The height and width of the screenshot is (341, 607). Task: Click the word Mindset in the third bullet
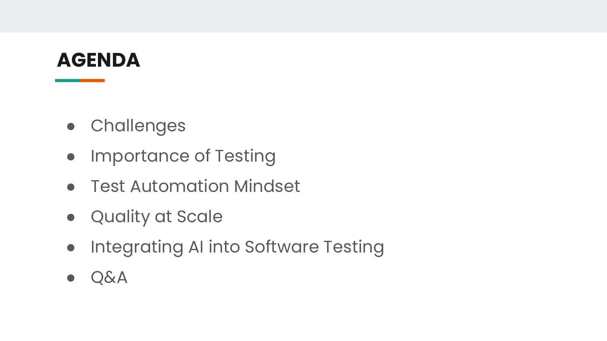click(267, 186)
